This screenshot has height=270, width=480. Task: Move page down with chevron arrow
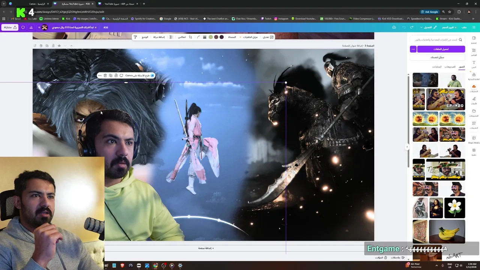tap(65, 46)
